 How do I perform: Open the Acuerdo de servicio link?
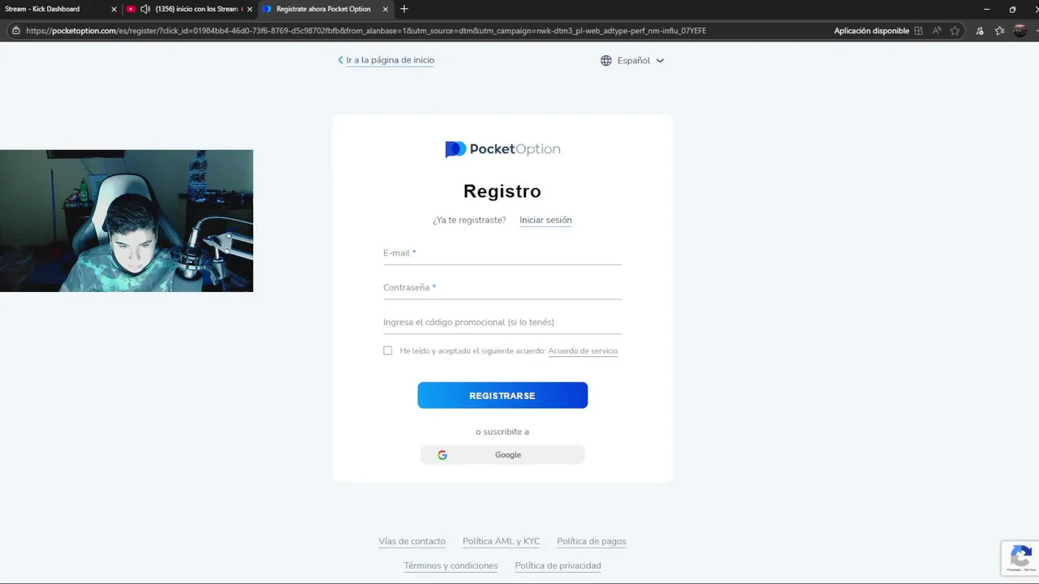(583, 351)
